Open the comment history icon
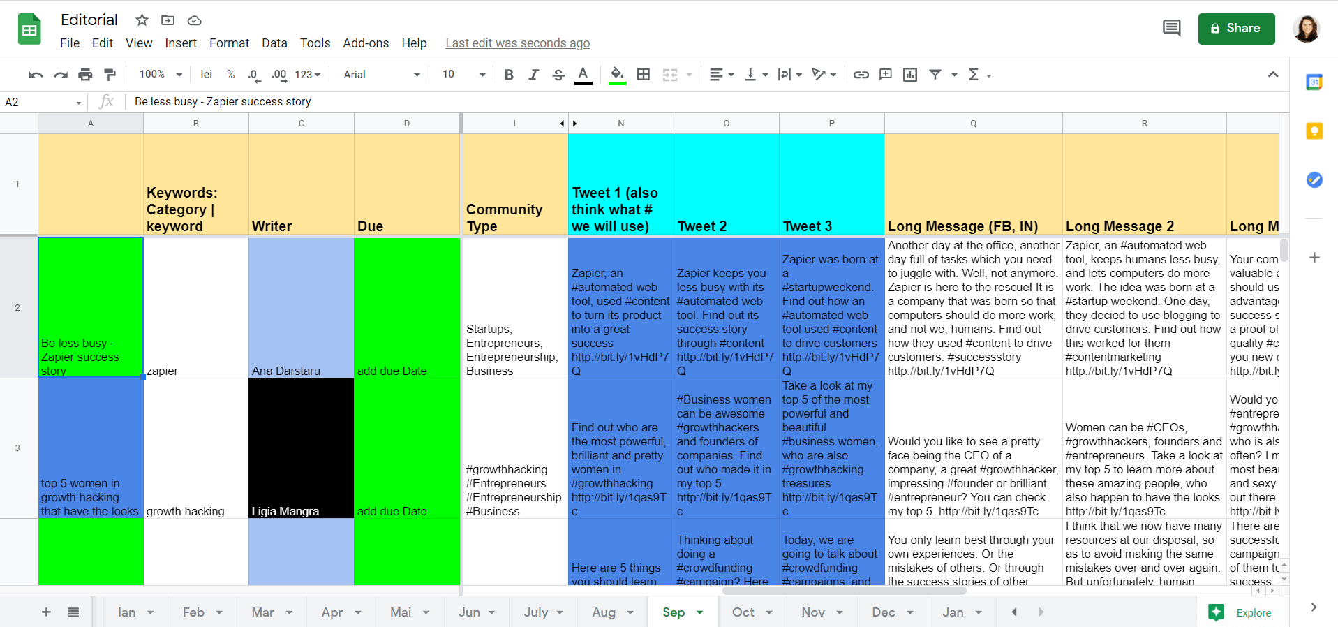 pyautogui.click(x=1172, y=29)
